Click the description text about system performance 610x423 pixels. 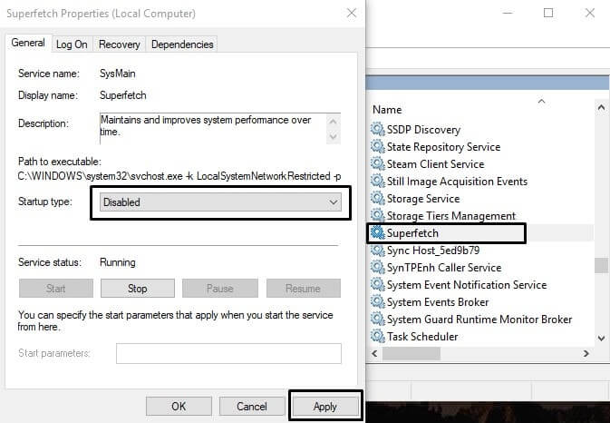[x=206, y=125]
